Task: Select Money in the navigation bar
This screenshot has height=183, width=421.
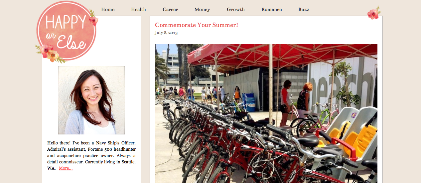Action: [202, 9]
